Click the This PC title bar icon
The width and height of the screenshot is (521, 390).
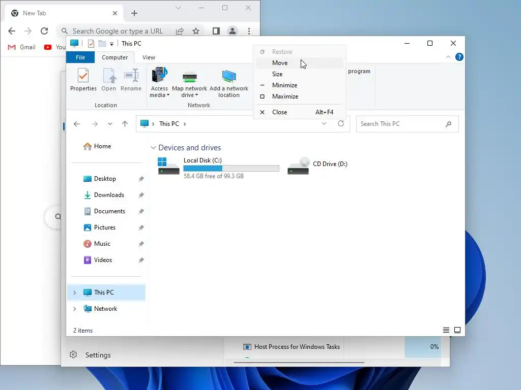click(x=74, y=44)
